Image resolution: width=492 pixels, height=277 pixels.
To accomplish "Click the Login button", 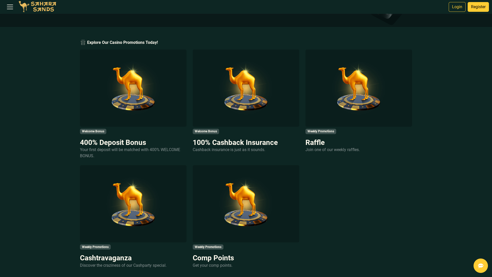I will [457, 7].
